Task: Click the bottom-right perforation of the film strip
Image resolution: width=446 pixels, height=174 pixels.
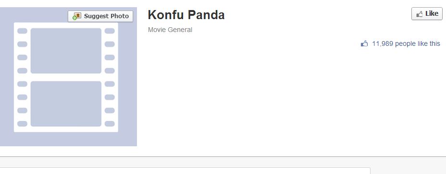Action: tap(110, 124)
